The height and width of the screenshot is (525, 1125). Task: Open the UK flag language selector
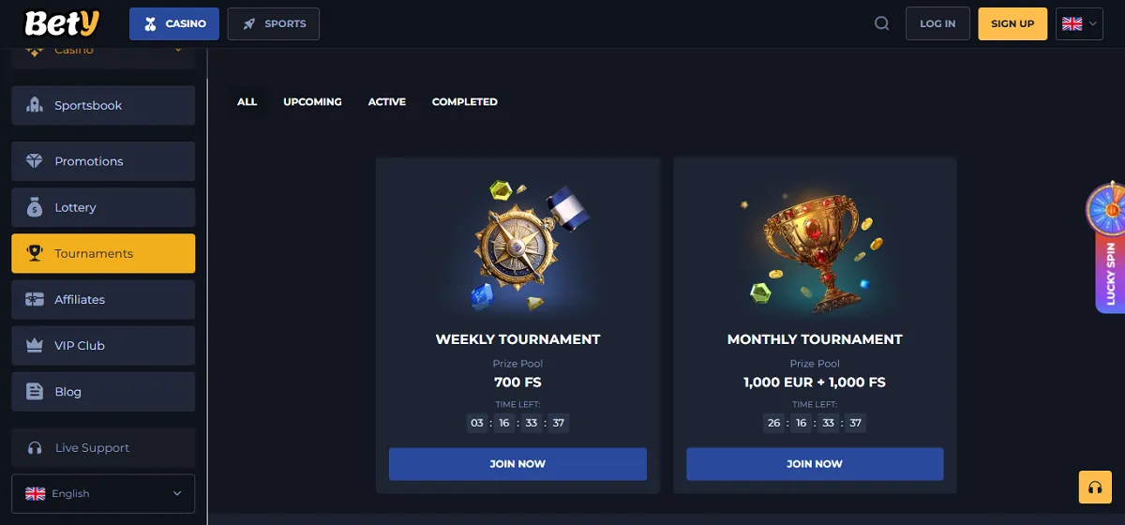(x=1080, y=23)
